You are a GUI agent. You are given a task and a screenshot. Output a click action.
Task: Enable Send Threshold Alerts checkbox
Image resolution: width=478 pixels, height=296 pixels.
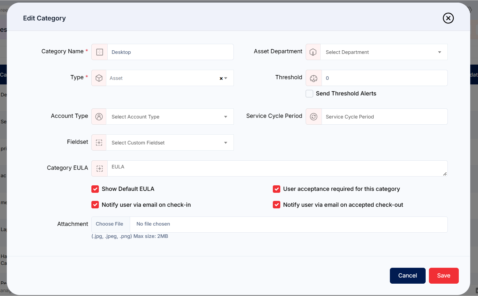pos(310,93)
